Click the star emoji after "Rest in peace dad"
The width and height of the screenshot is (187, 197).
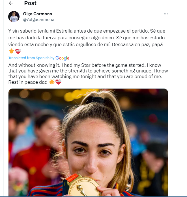click(52, 82)
